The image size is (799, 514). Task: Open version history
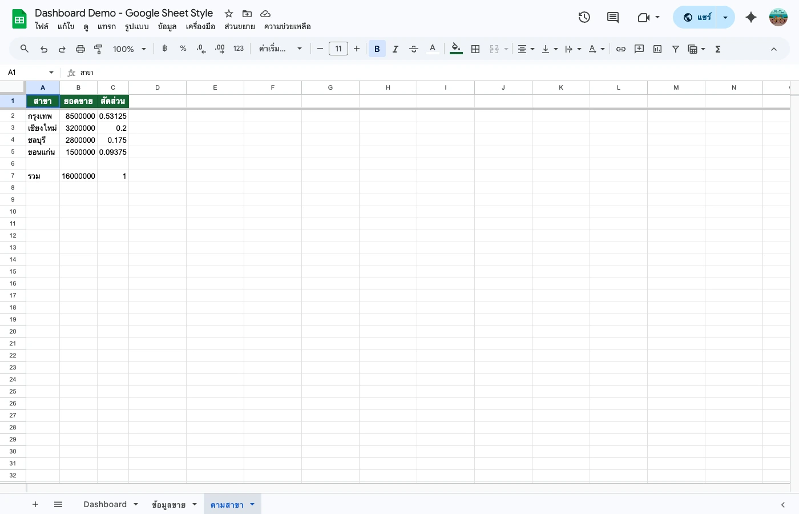coord(584,17)
